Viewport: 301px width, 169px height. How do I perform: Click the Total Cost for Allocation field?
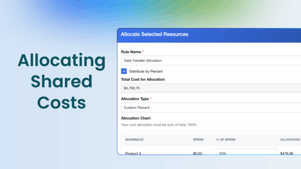(x=211, y=88)
